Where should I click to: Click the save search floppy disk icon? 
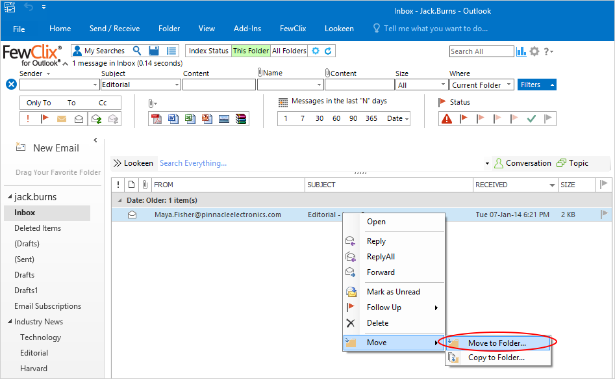(154, 51)
